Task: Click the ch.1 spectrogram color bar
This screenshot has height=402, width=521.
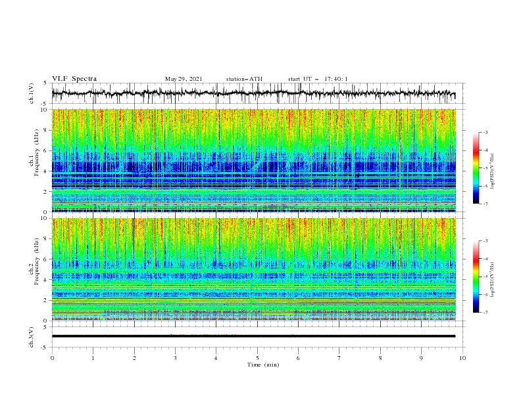Action: pos(476,167)
